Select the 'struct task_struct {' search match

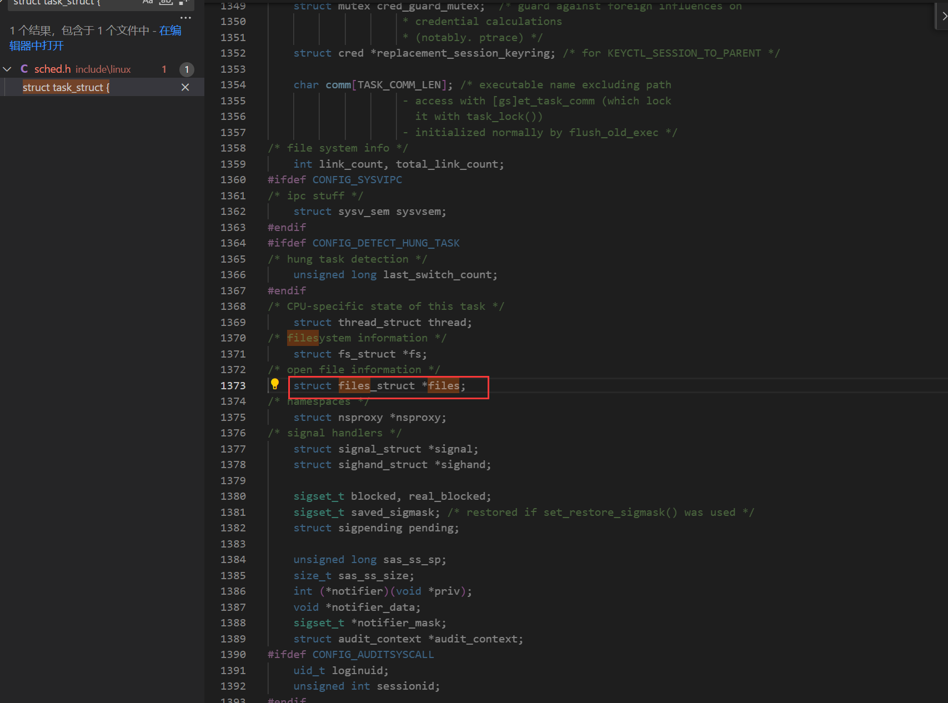[66, 87]
